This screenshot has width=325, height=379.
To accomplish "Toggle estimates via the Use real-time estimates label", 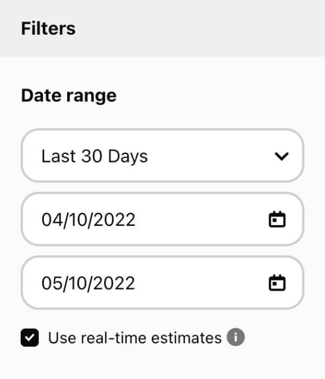I will tap(135, 338).
